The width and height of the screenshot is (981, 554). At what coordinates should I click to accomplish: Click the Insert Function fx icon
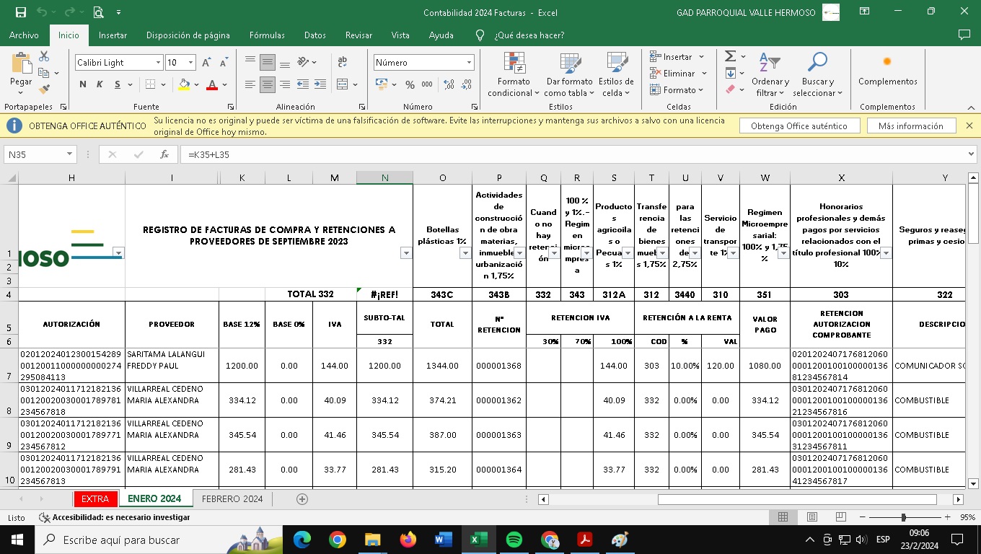coord(164,154)
